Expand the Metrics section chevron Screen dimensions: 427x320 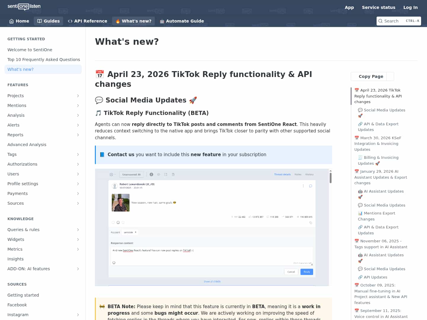point(78,249)
